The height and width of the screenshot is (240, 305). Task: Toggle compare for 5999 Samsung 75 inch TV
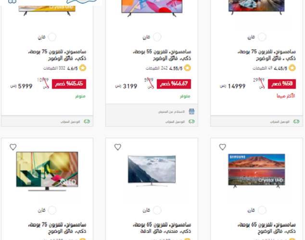[52, 37]
